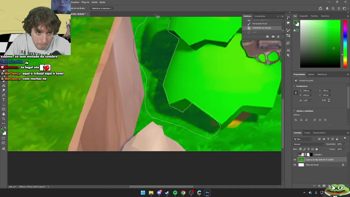Viewport: 350px width, 197px height.
Task: Open the Brush Settings panel icon
Action: click(288, 30)
